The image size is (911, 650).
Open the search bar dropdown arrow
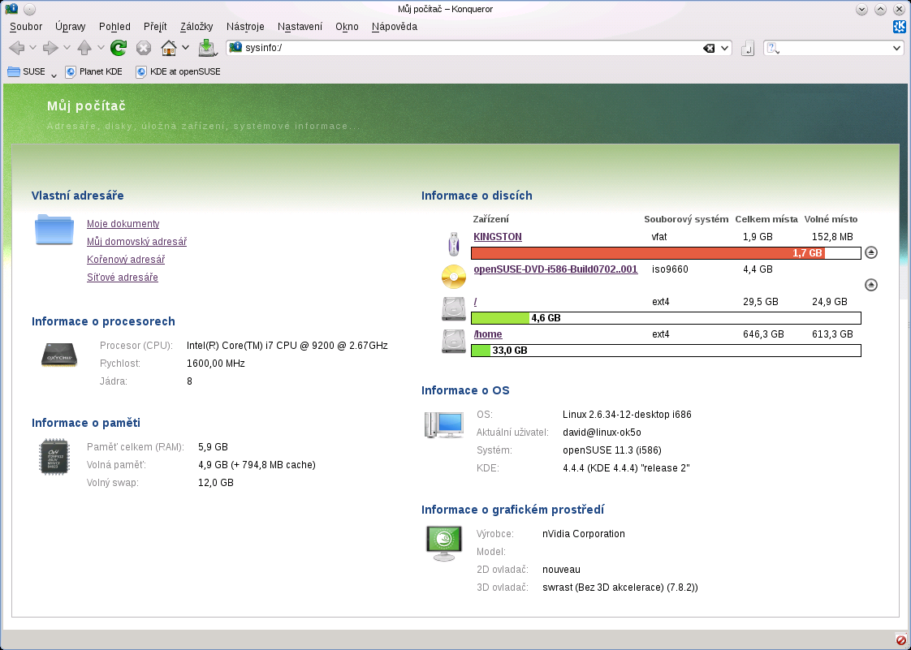click(896, 48)
